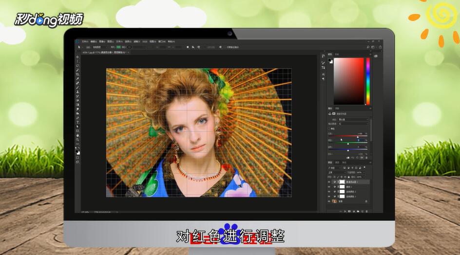Viewport: 460px width, 255px height.
Task: Toggle lock all icon in Layers panel
Action: (349, 177)
